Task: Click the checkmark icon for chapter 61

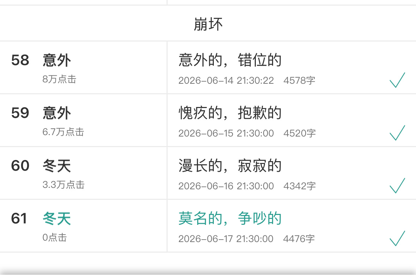Action: click(x=397, y=238)
